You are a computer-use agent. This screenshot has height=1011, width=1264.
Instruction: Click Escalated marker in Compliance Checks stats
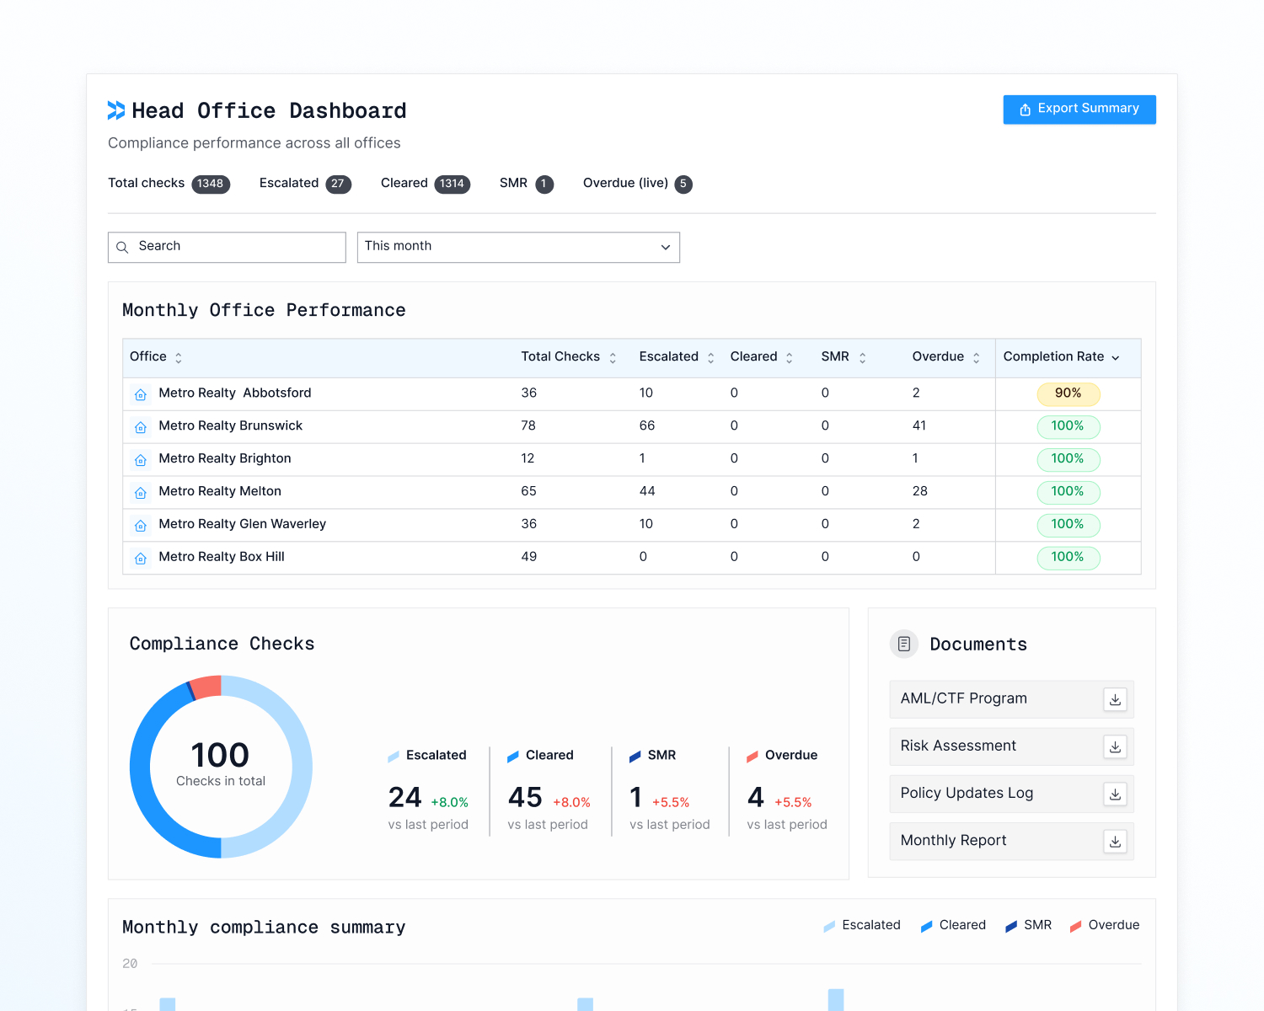click(x=394, y=757)
